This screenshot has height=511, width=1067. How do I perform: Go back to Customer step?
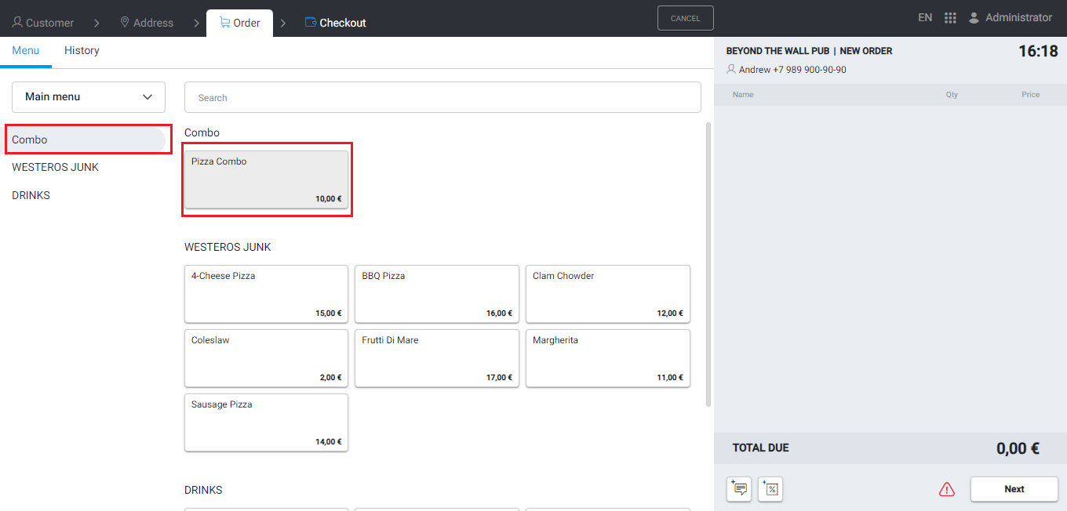tap(43, 23)
